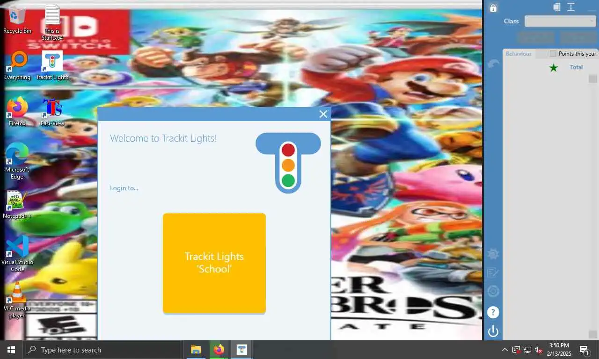Open the Windows Start menu

(x=11, y=350)
